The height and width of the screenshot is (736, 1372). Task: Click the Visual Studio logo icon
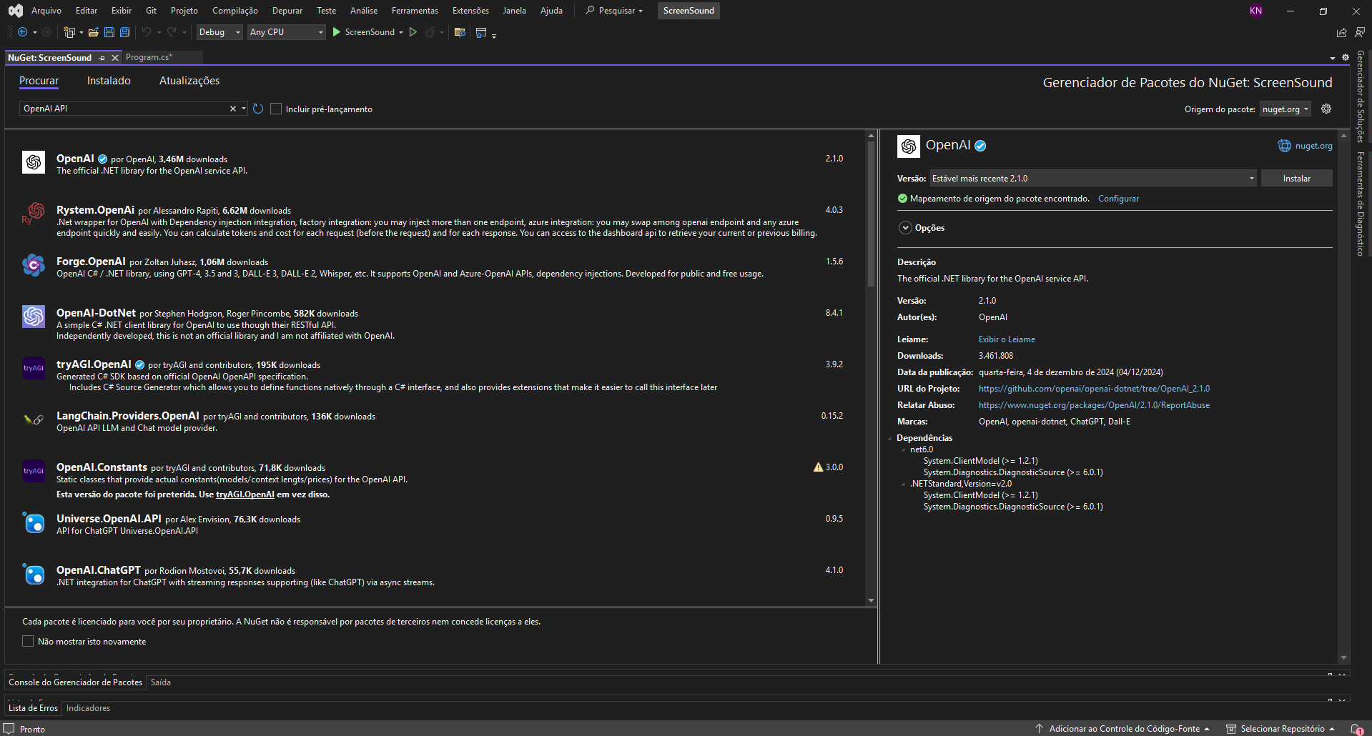[15, 11]
